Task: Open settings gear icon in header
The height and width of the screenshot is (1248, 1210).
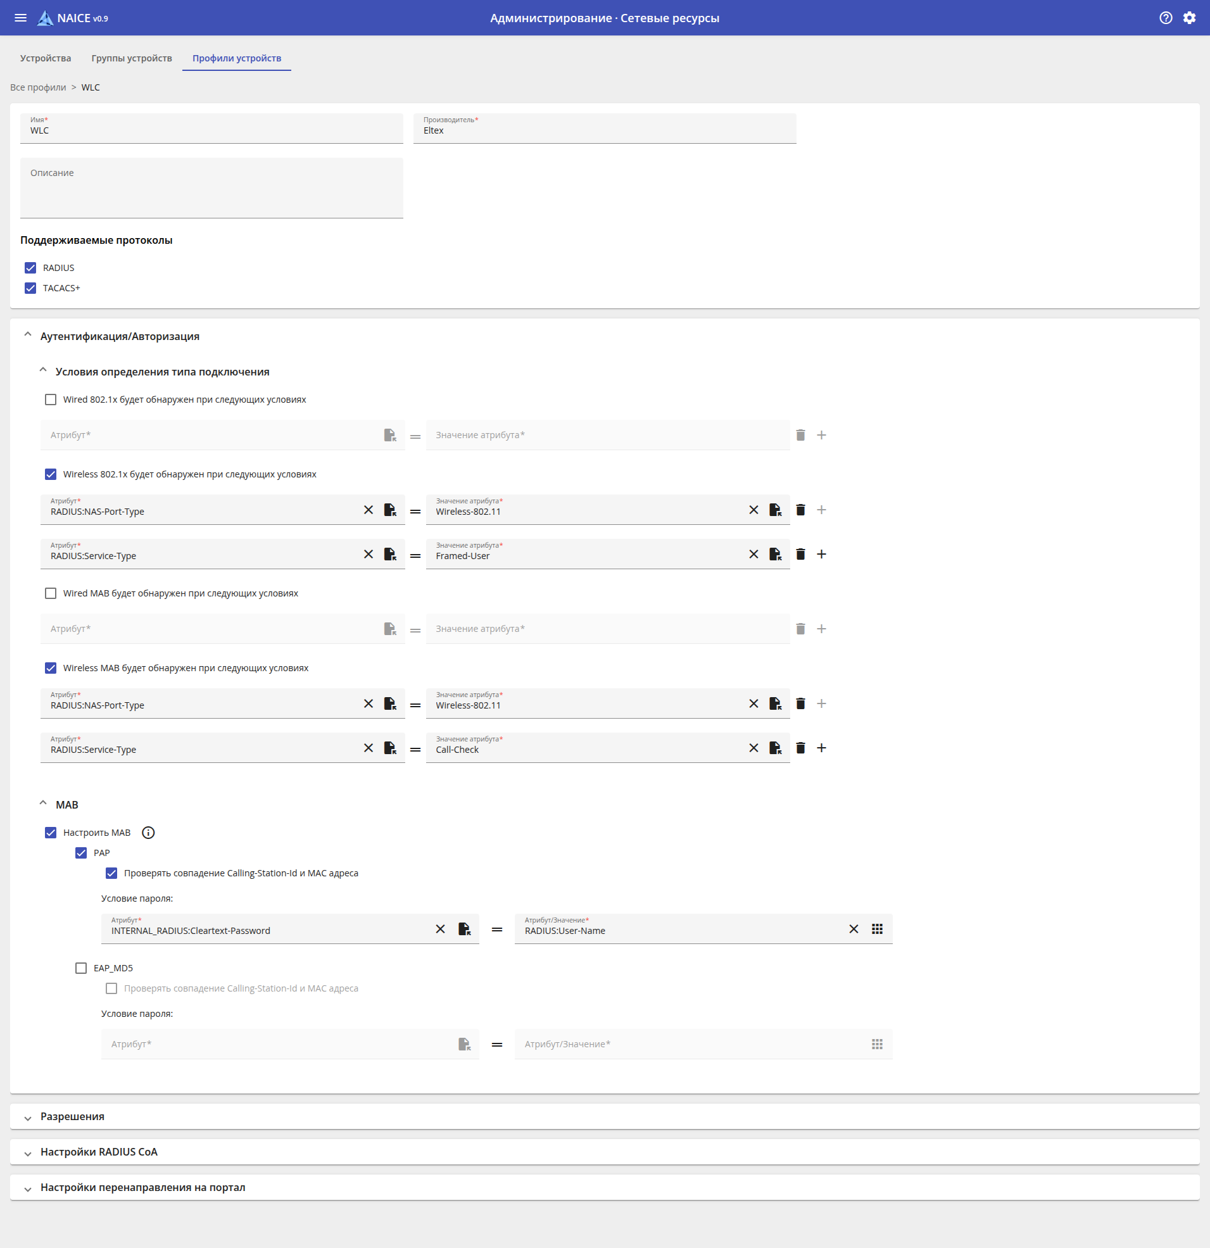Action: coord(1189,18)
